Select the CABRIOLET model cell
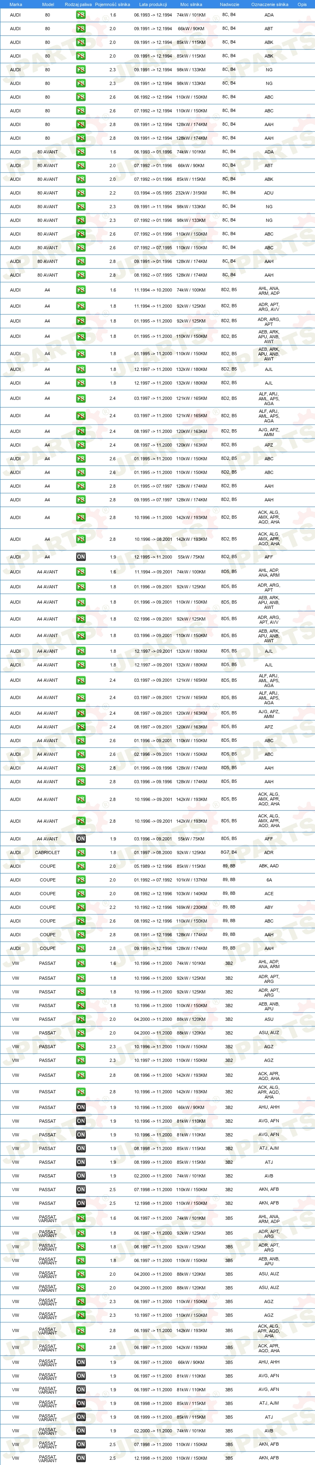Screen dimensions: 315x1465 pos(47,853)
